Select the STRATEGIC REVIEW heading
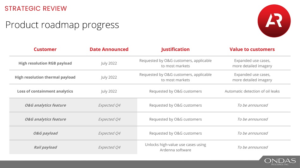Screen dimensions: 300x168 pos(36,8)
